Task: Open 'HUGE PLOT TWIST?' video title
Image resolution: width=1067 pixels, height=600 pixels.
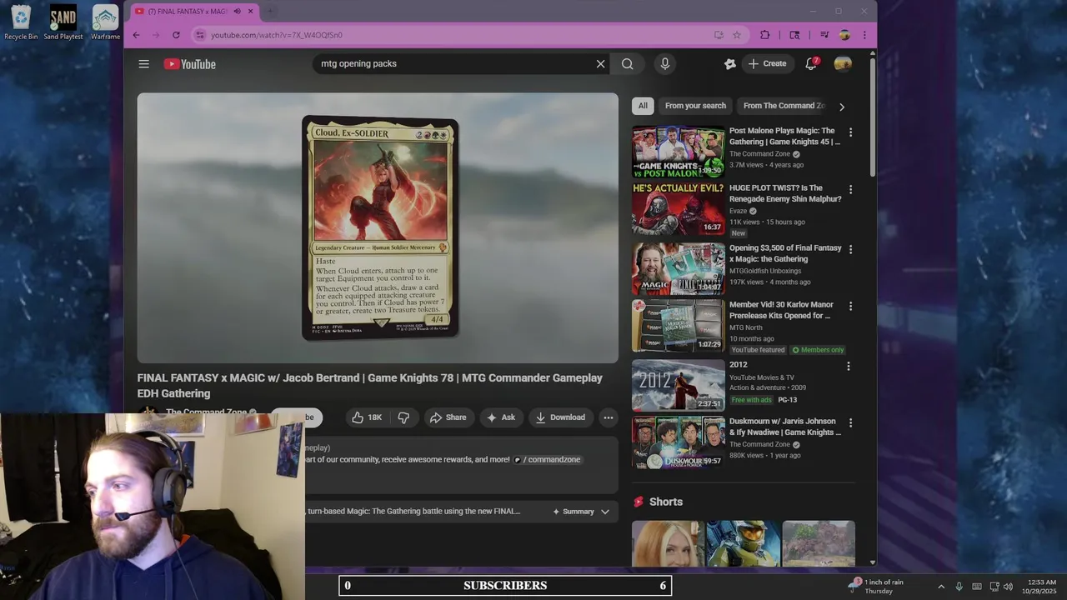Action: (785, 193)
